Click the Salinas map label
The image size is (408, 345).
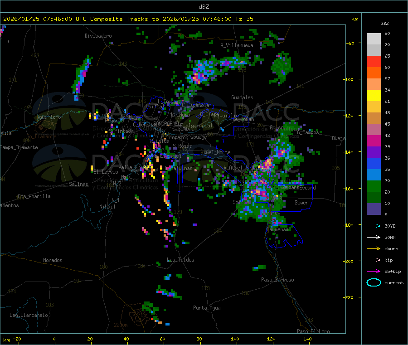(78, 184)
